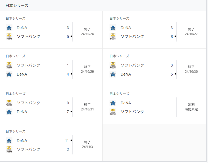Click the 終了 24/10/30 game status
Image resolution: width=208 pixels, height=163 pixels.
pos(191,69)
